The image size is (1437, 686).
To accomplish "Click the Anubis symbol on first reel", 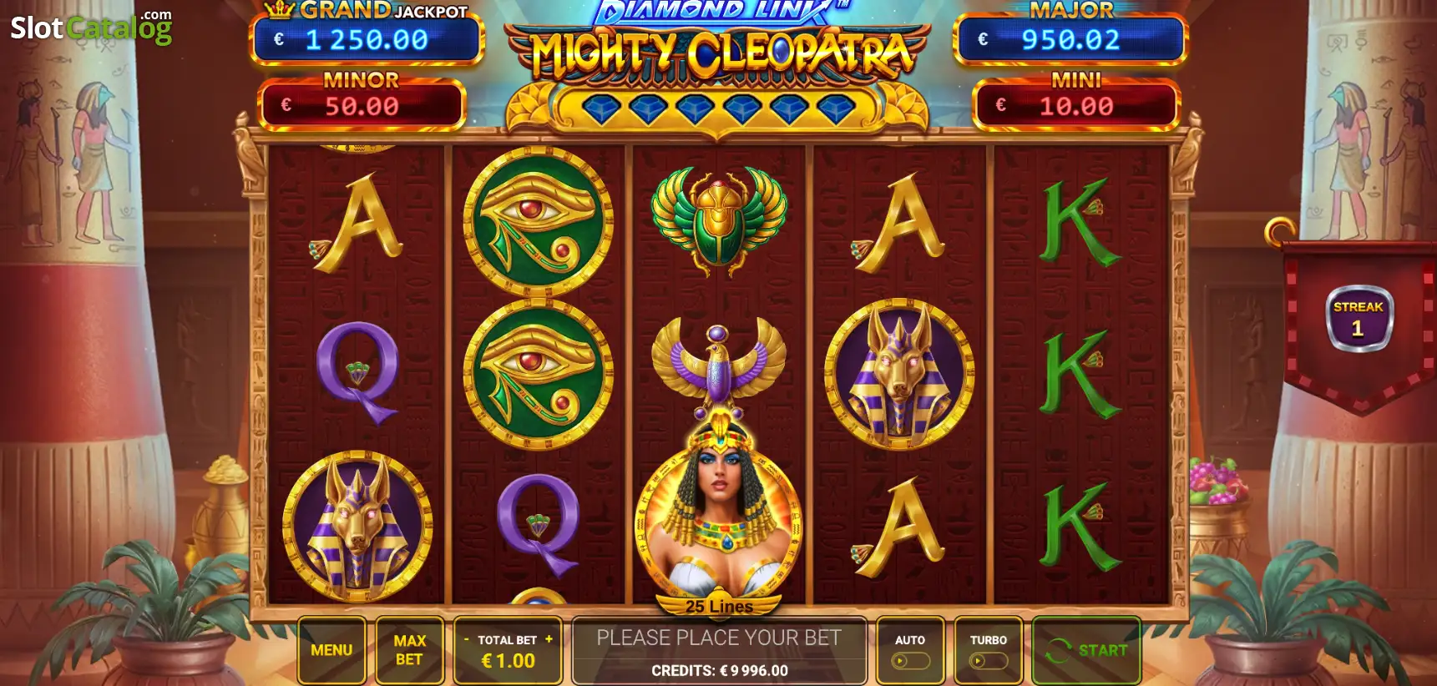I will pyautogui.click(x=357, y=526).
